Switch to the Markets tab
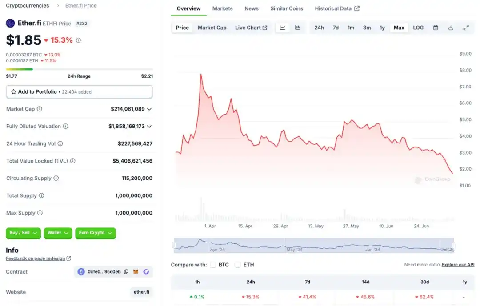480x306 pixels. coord(222,8)
